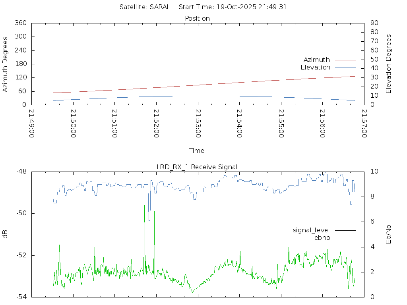Select the Elevation legend label
This screenshot has height=305, width=407.
tap(315, 68)
